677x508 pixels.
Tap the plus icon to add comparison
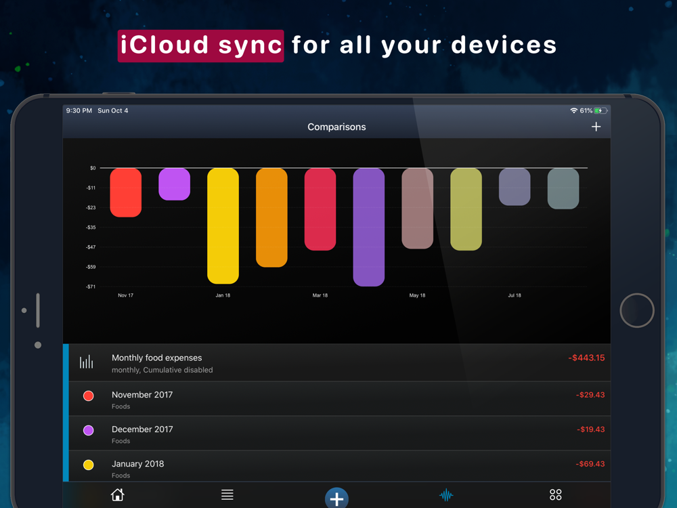click(596, 127)
